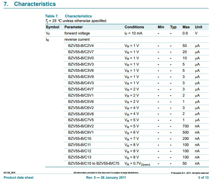Click the legal disclaimers footer sentence
Viewport: 213px width, 183px height.
click(106, 173)
